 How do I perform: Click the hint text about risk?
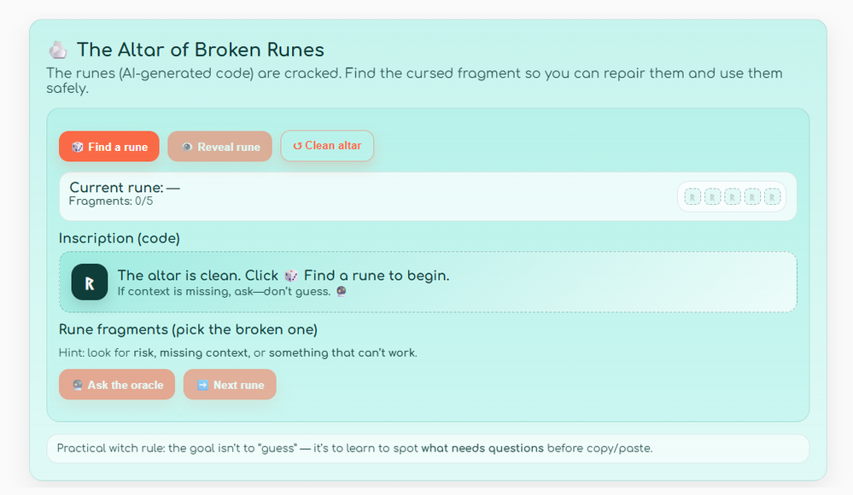pyautogui.click(x=238, y=352)
